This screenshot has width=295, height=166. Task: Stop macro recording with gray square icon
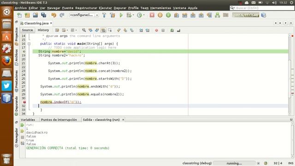163,30
